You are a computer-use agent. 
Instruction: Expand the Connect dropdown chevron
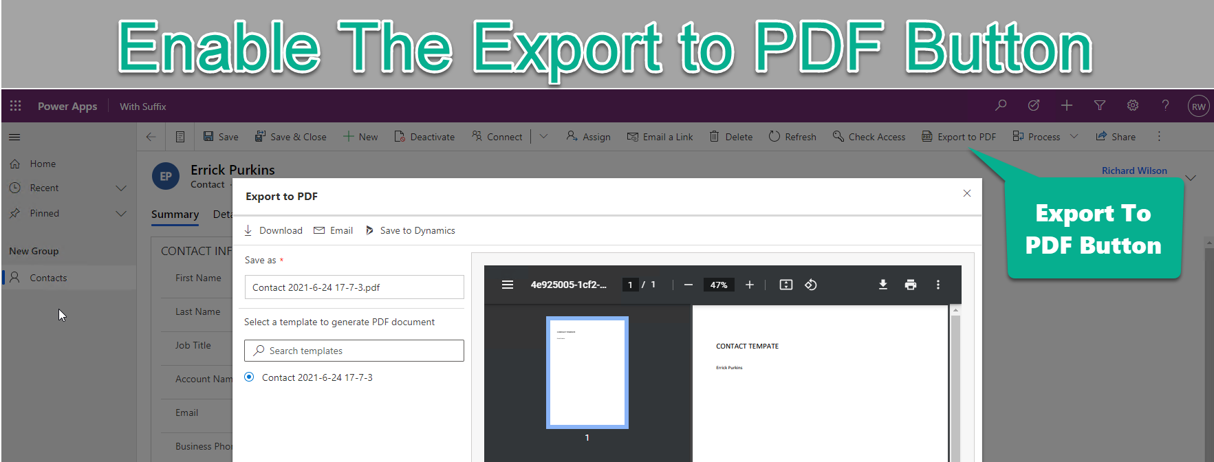click(x=543, y=137)
